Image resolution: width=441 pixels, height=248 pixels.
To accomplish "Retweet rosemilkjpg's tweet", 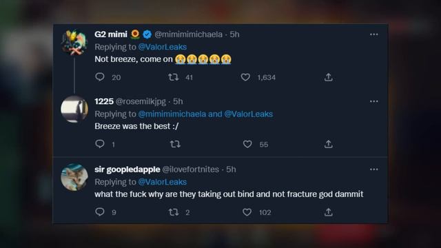I will click(175, 144).
